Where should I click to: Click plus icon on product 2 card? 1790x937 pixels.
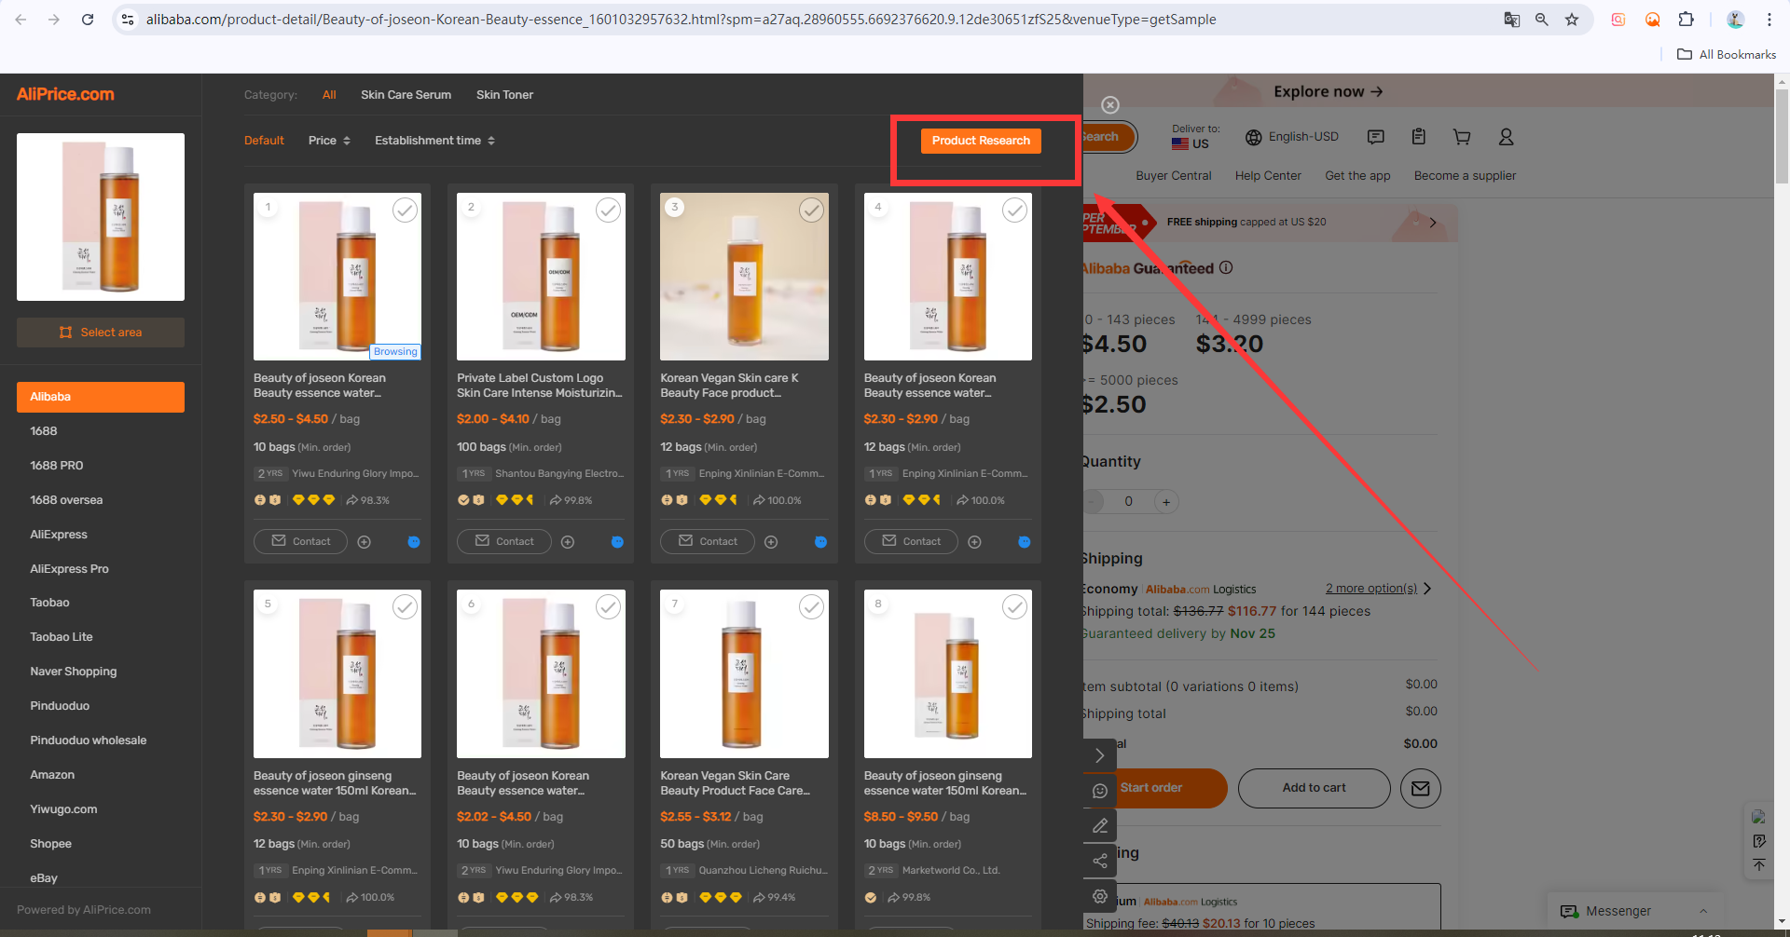(568, 542)
